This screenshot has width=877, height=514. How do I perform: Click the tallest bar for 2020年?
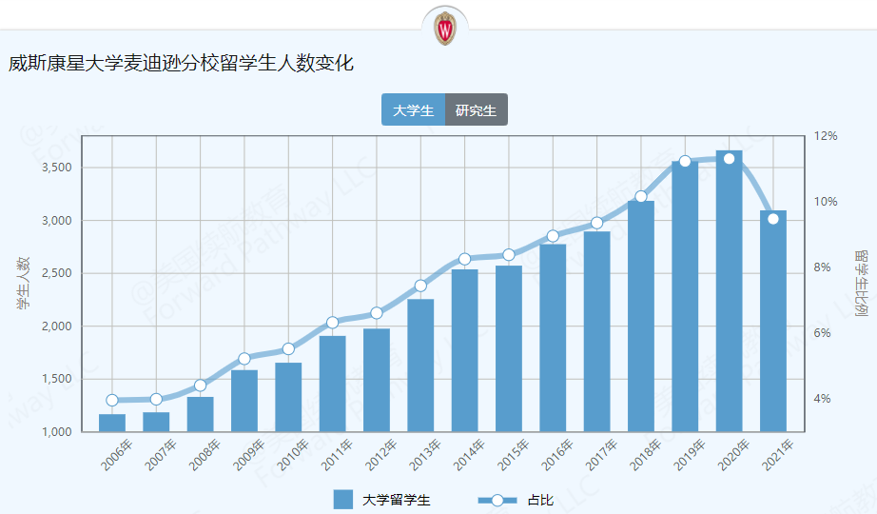pyautogui.click(x=730, y=291)
